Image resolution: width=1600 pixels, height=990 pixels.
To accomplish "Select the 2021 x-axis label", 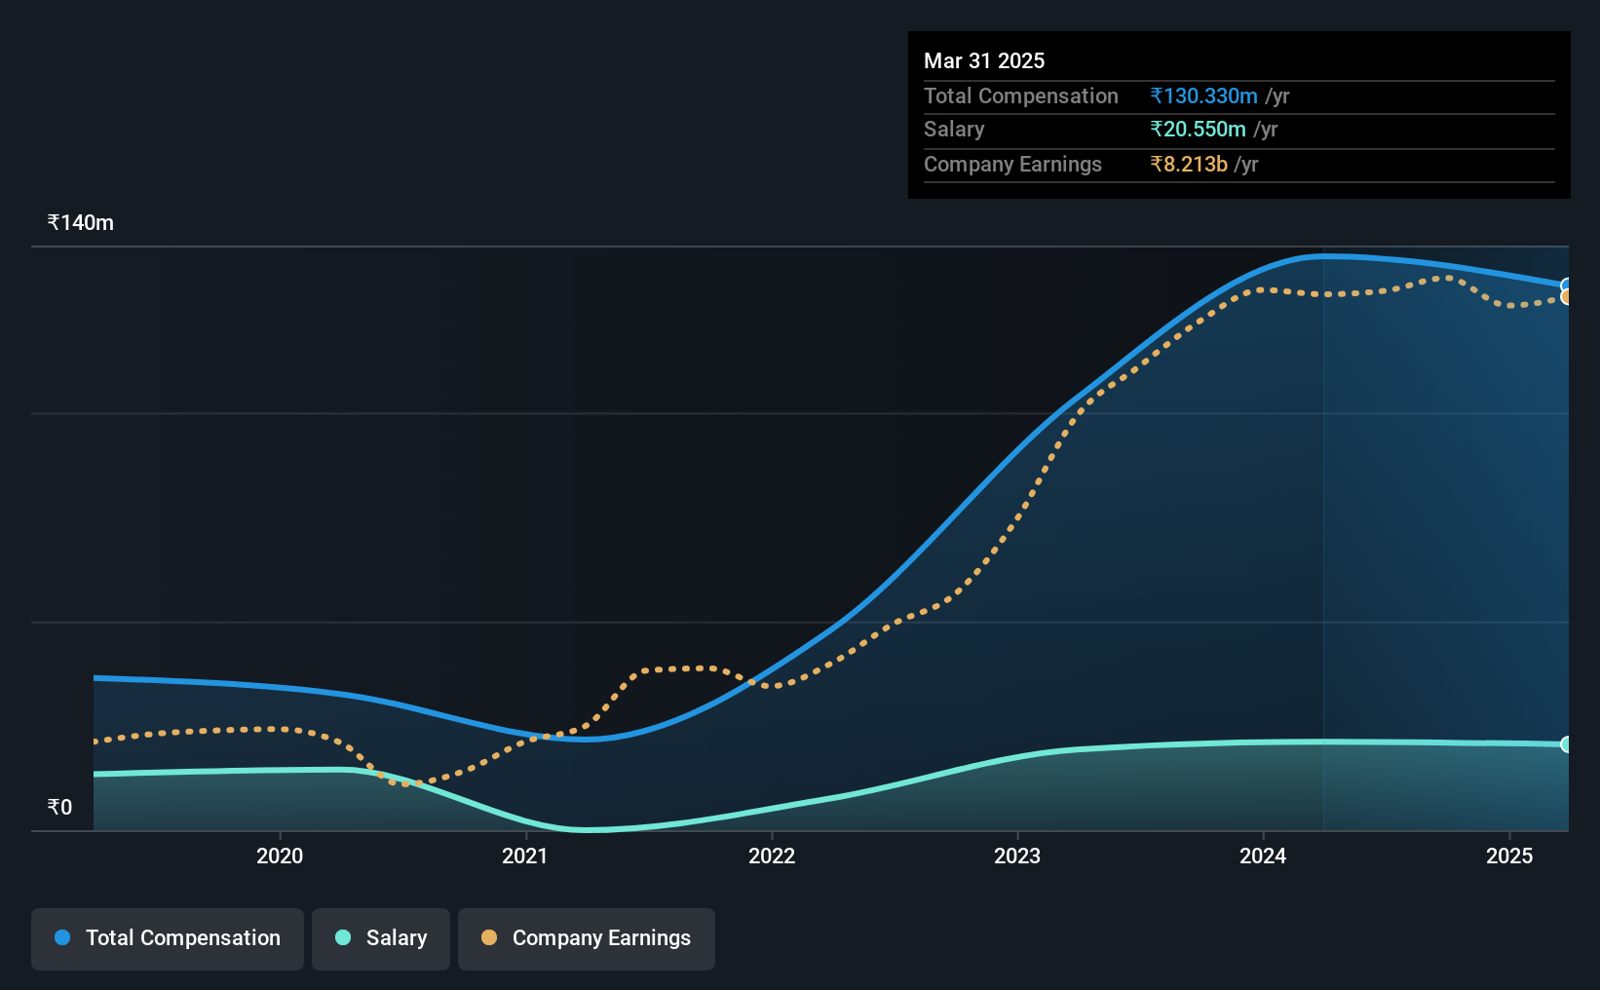I will pyautogui.click(x=525, y=856).
